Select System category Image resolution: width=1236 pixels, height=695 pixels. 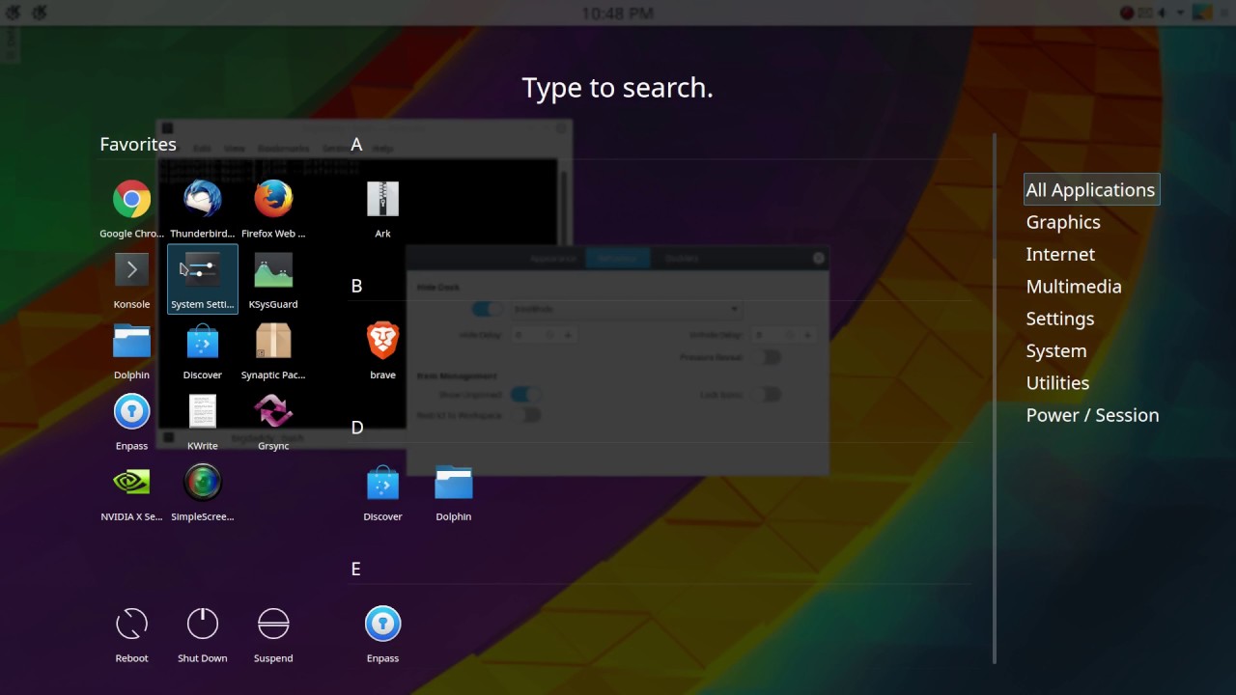(1055, 350)
